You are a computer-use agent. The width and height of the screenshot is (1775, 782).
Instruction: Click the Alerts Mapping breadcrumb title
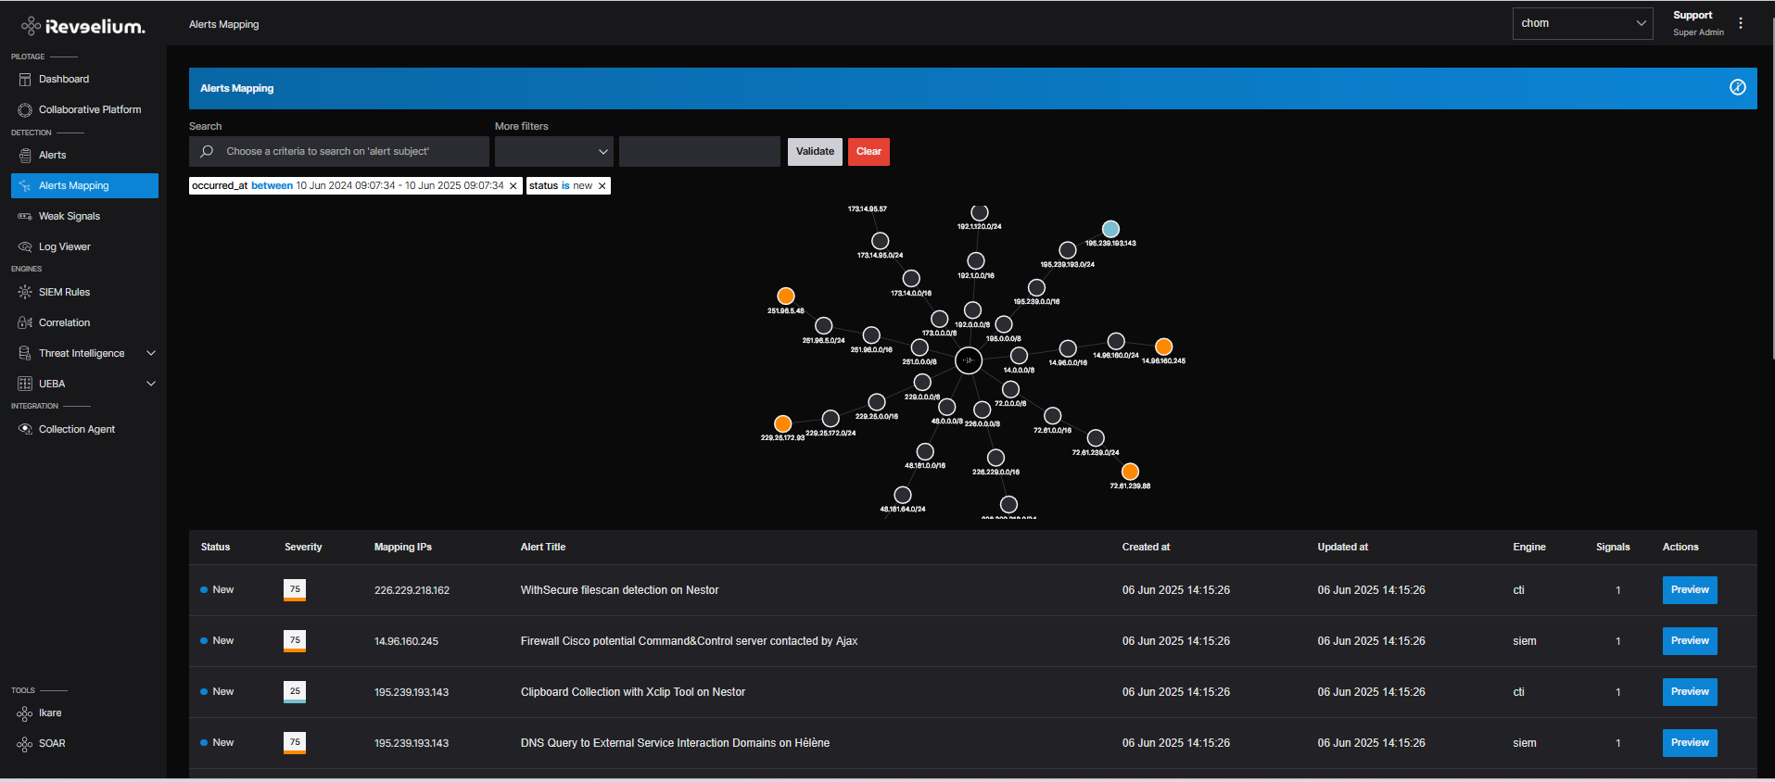click(223, 24)
